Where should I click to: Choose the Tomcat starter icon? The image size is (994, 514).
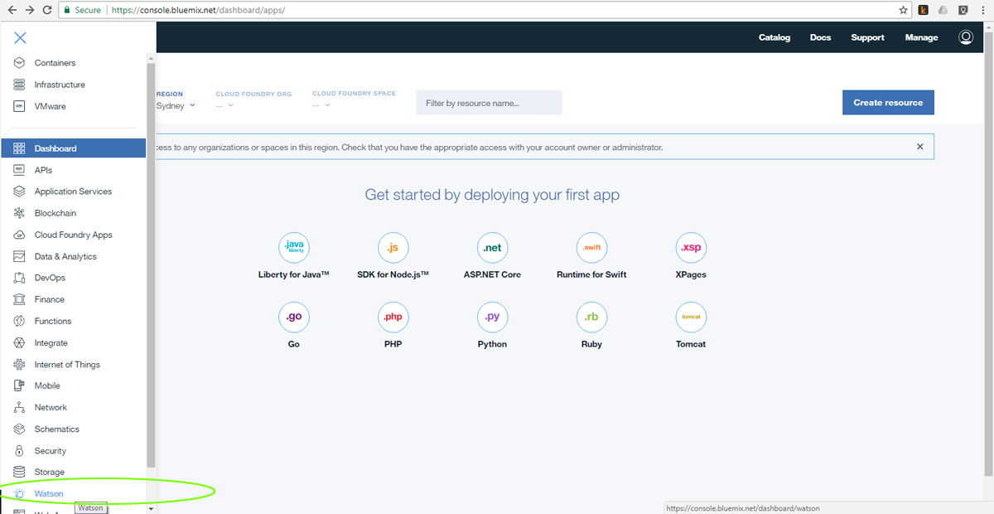[x=691, y=317]
